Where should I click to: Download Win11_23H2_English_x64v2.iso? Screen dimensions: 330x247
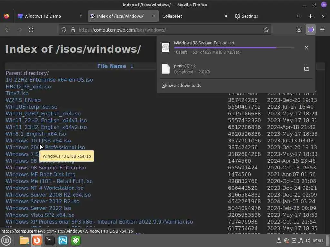point(46,127)
